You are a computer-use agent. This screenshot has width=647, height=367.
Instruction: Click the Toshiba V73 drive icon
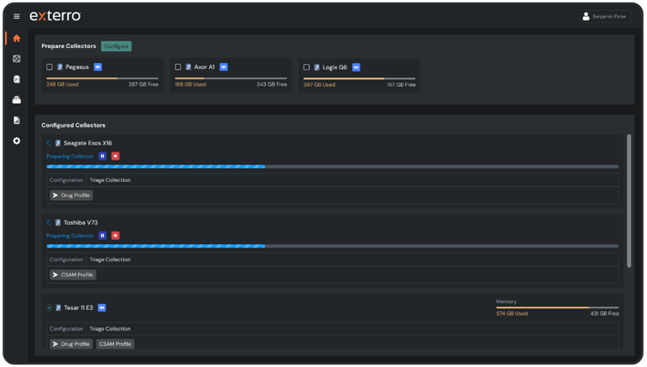58,223
